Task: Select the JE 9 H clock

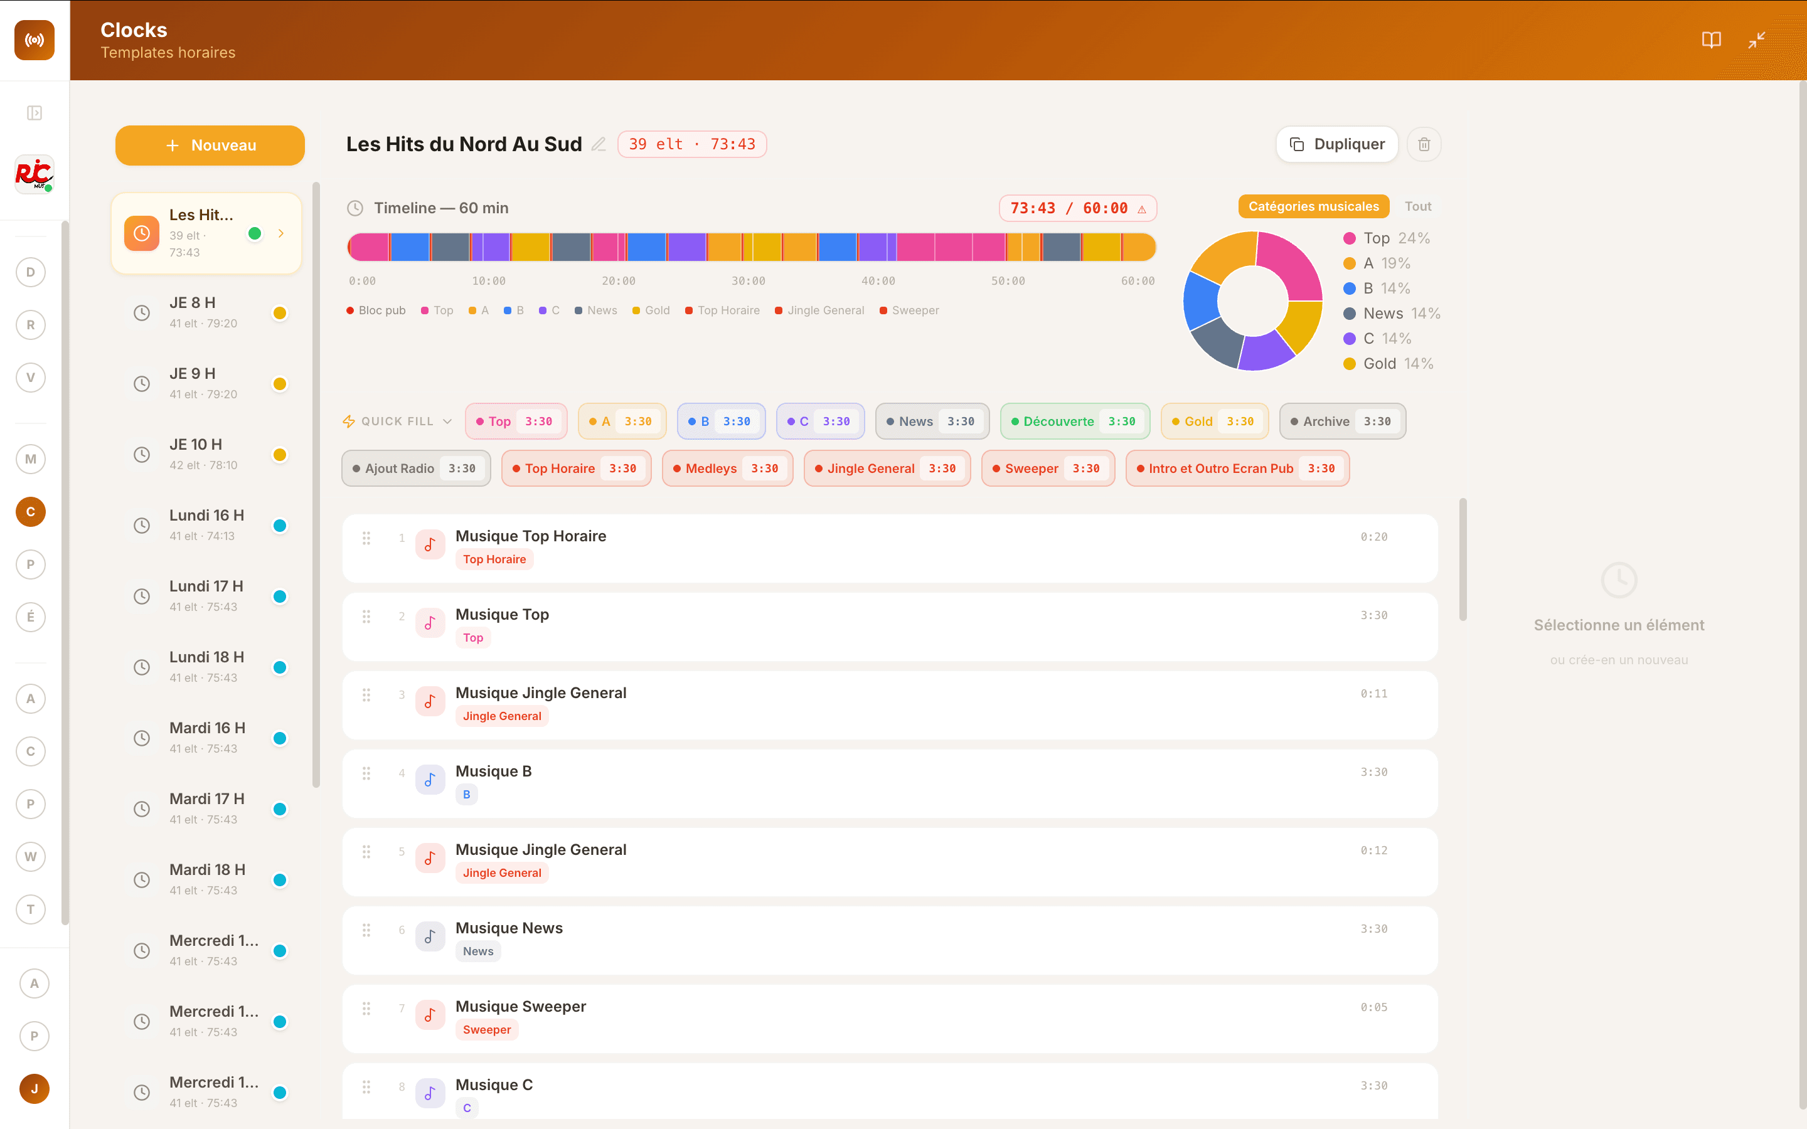Action: pyautogui.click(x=207, y=383)
